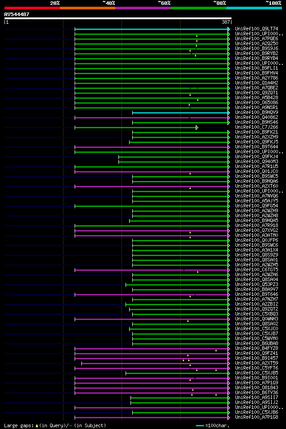Viewport: 286px width, 429px height.
Task: Open hit UniRef100_Q9LT74
Action: click(x=257, y=29)
